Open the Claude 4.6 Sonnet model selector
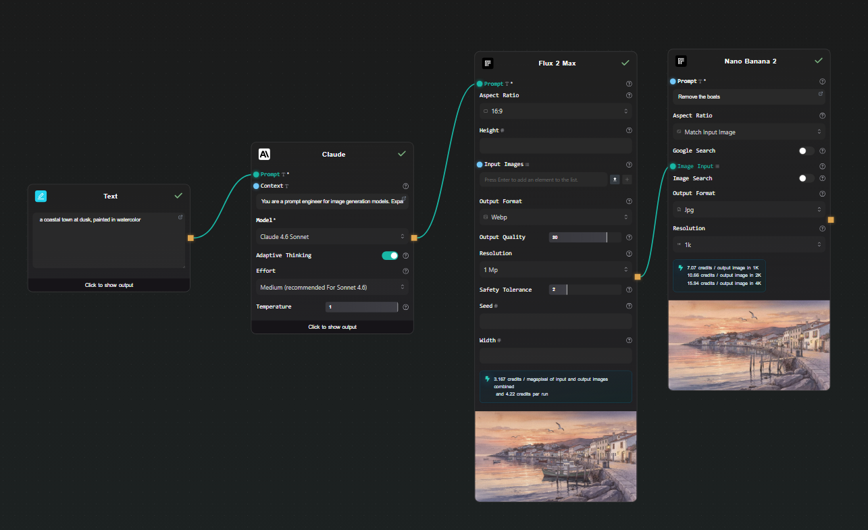The image size is (868, 530). click(332, 237)
